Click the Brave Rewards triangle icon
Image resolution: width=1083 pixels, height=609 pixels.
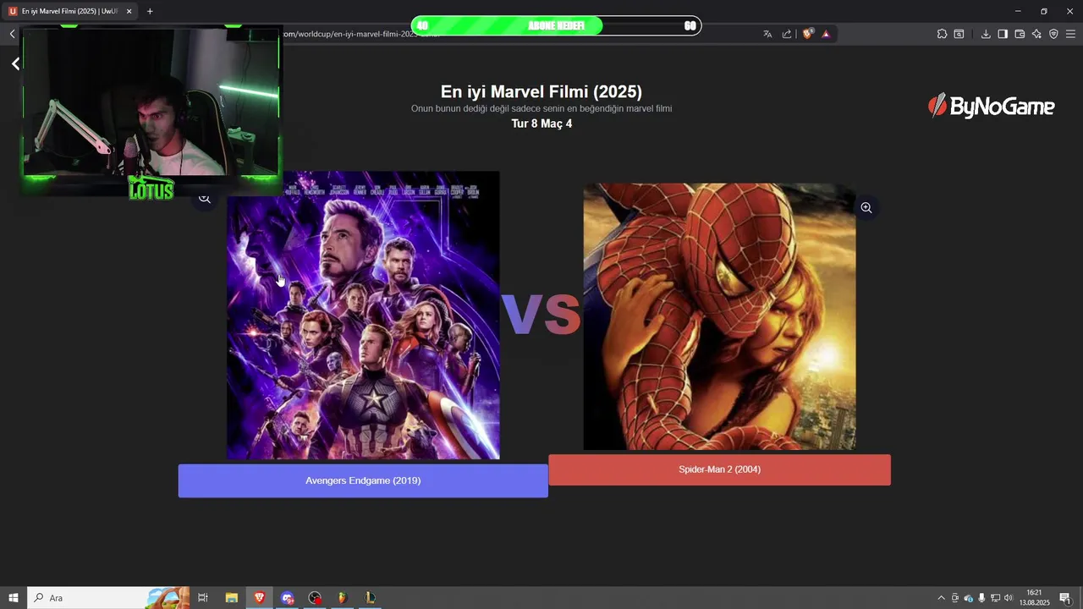(x=826, y=34)
